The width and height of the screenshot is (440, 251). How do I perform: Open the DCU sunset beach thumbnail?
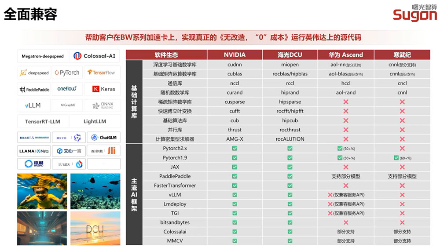coord(95,229)
